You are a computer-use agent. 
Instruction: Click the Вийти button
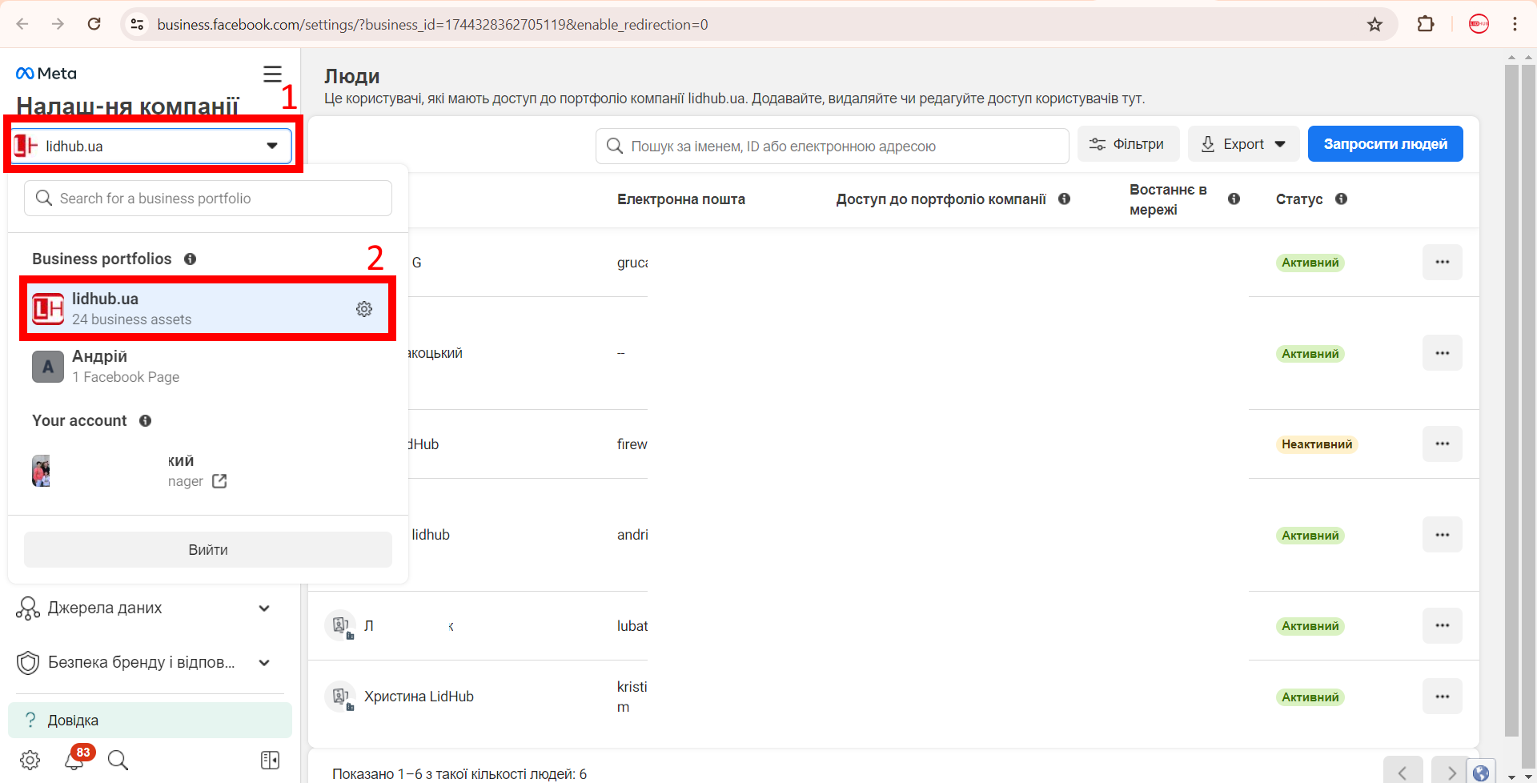[x=208, y=550]
